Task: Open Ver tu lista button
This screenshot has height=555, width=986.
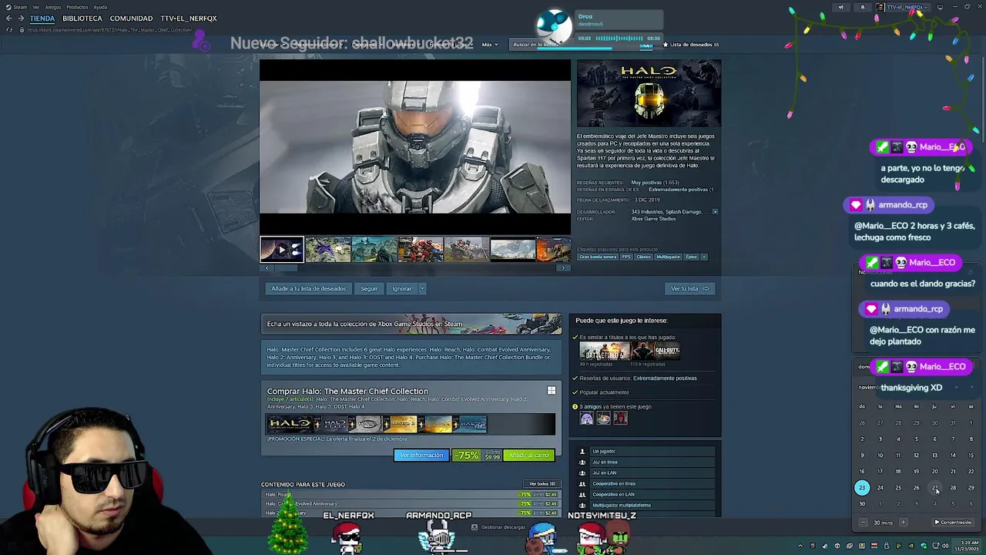Action: point(689,288)
